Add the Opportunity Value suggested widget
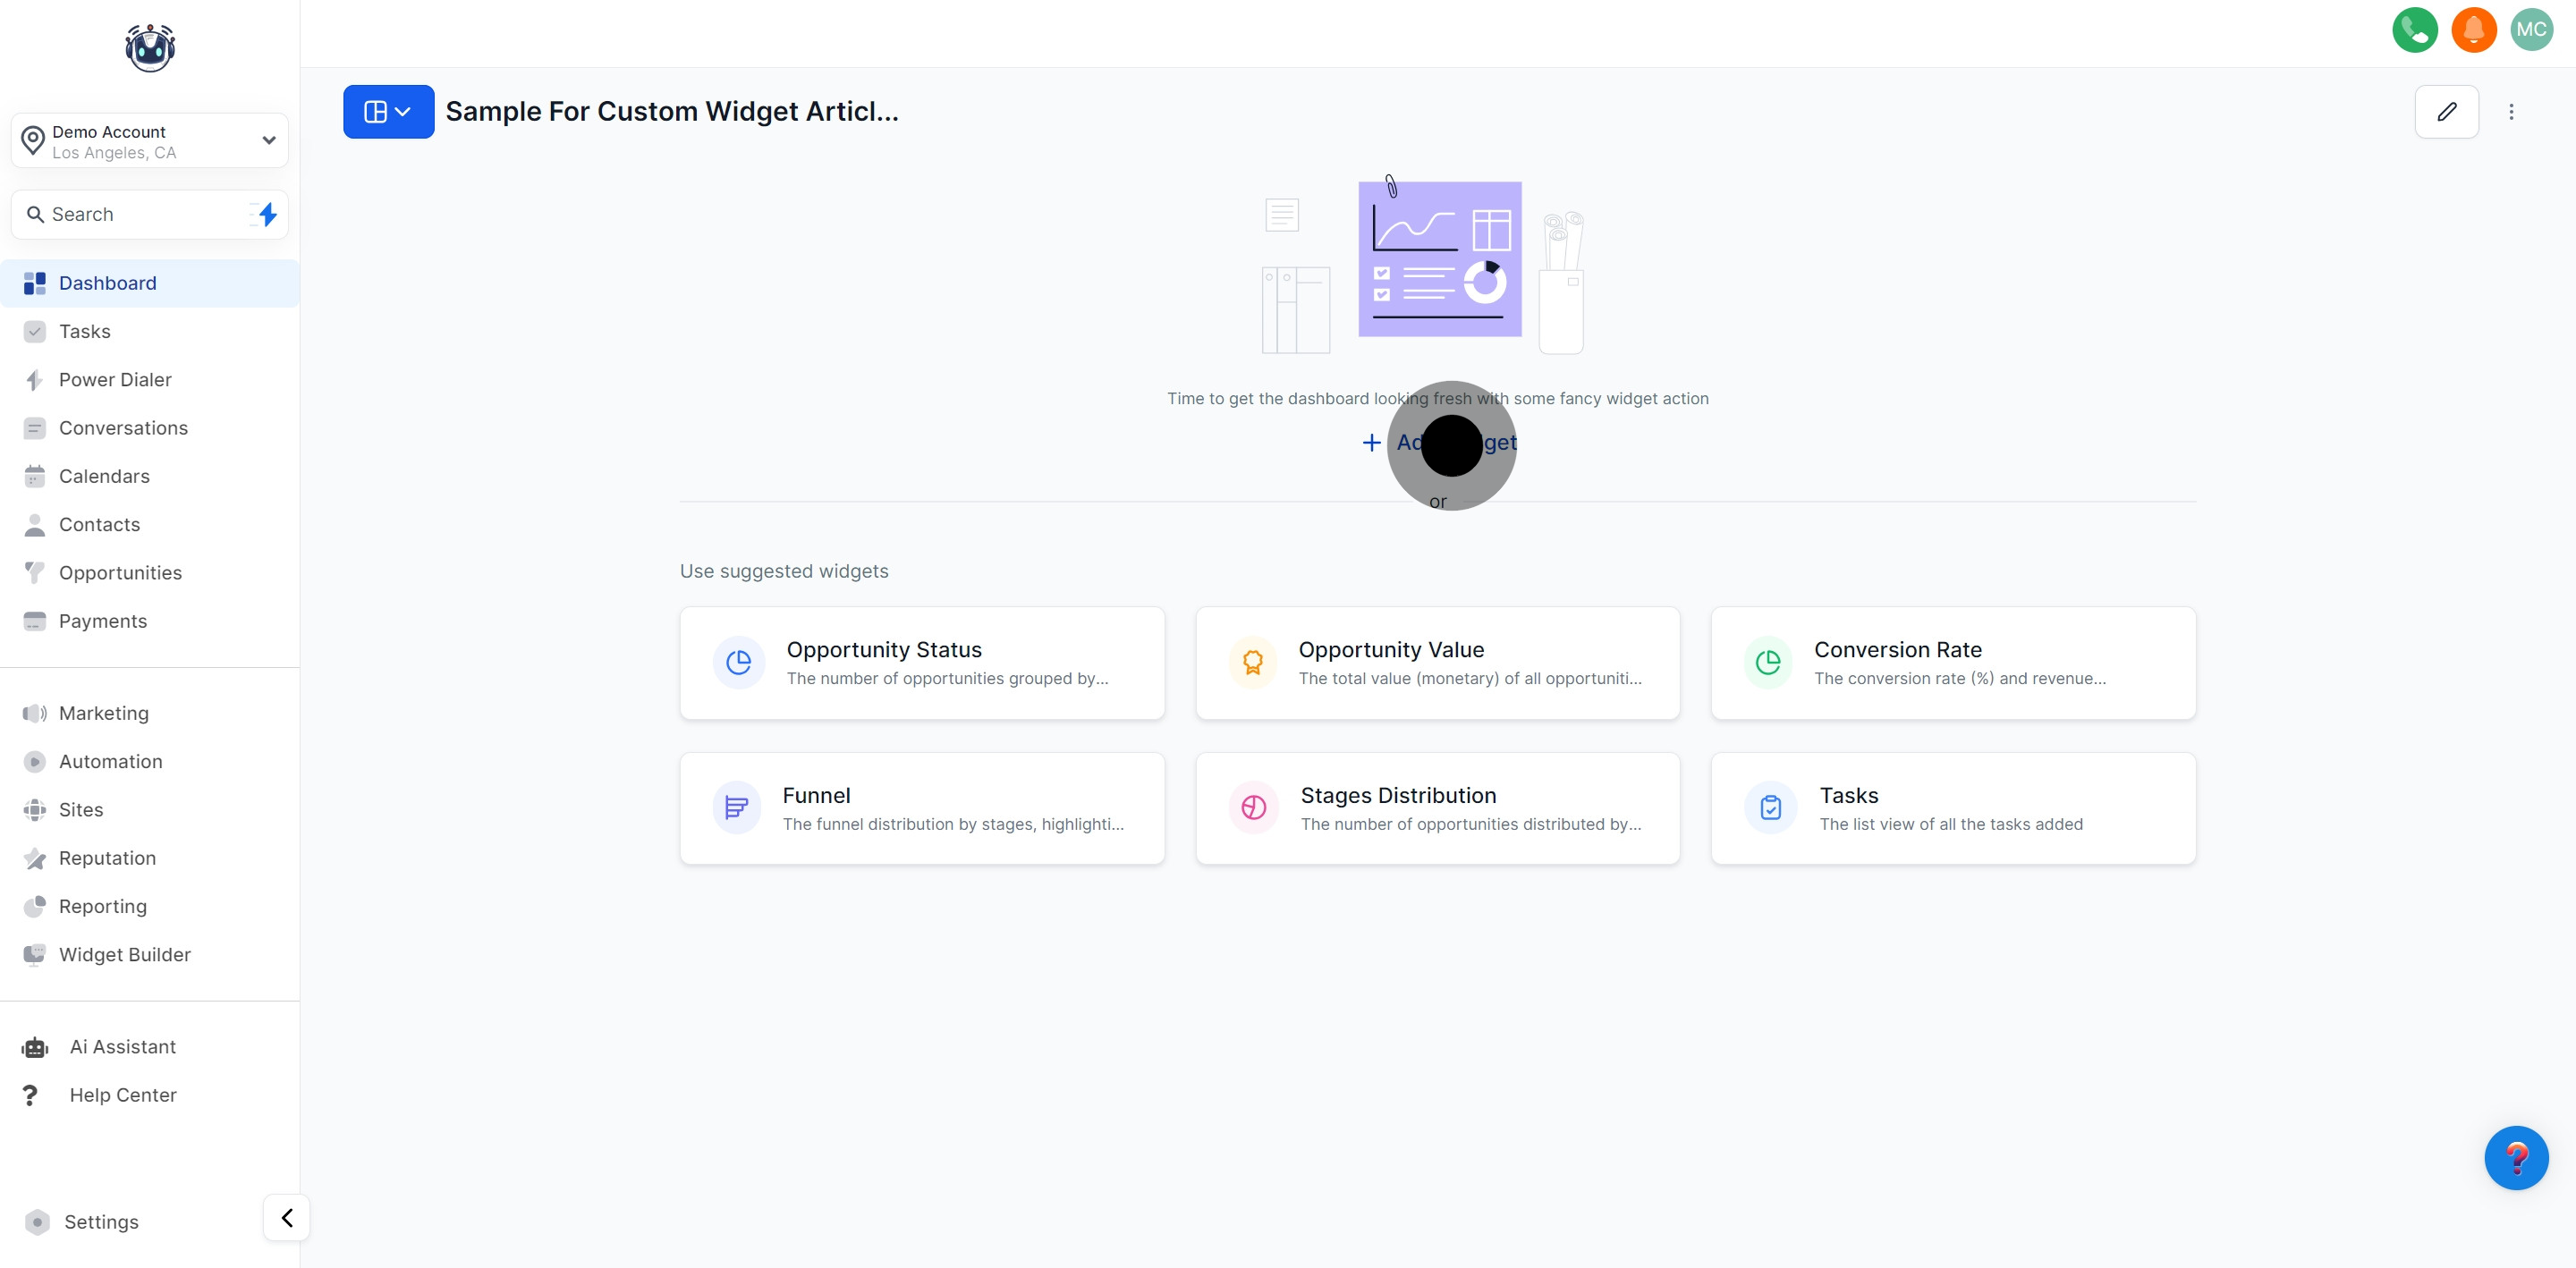 coord(1437,663)
